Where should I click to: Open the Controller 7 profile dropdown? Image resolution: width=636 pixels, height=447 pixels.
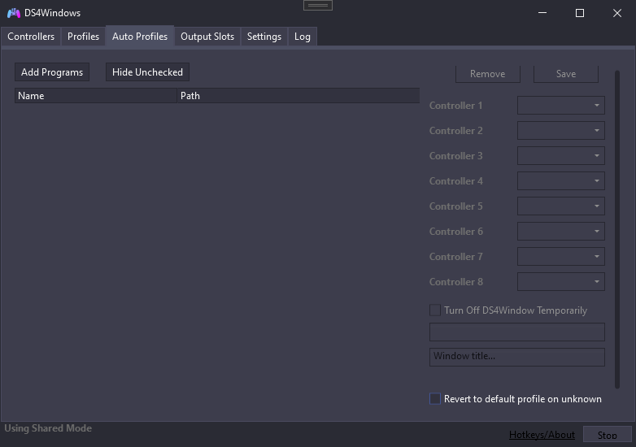pos(561,256)
